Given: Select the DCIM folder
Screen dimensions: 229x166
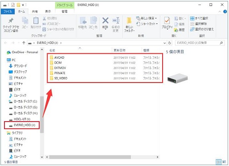Looking at the screenshot, I should (56, 63).
